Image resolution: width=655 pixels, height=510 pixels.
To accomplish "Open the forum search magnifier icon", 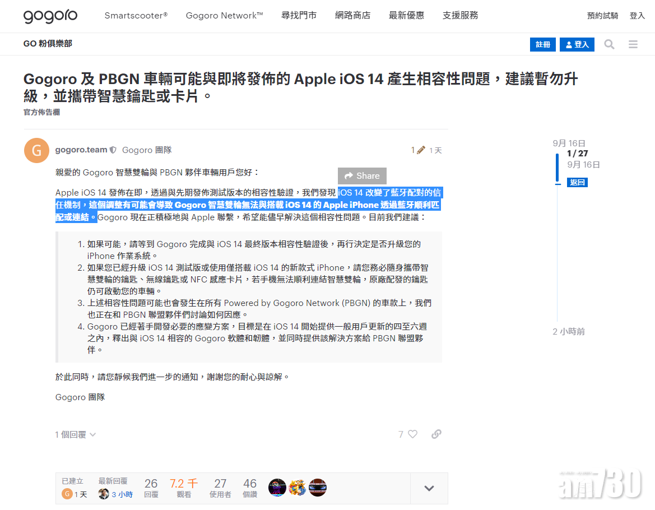I will [609, 44].
